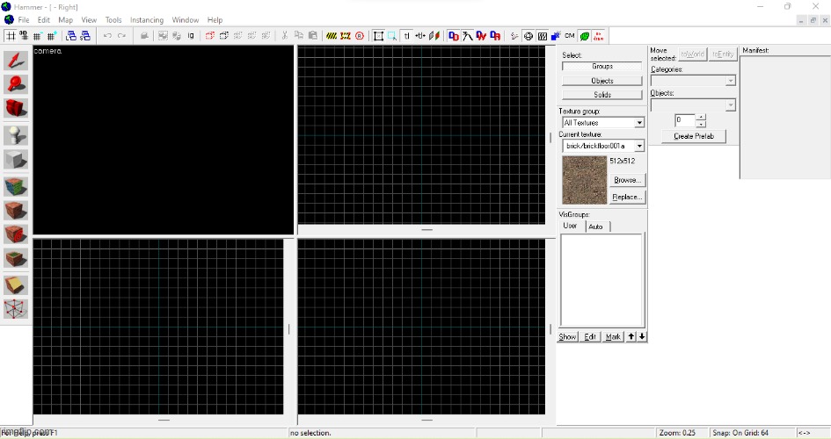
Task: Toggle the 2D grid display
Action: (x=10, y=36)
